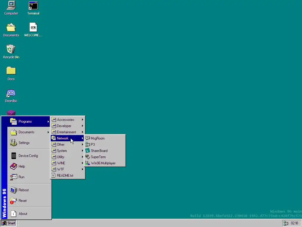Launch the Doordisc desktop shortcut
This screenshot has width=302, height=227.
pos(11,95)
